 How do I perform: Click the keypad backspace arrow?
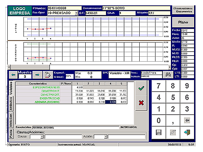(x=187, y=120)
